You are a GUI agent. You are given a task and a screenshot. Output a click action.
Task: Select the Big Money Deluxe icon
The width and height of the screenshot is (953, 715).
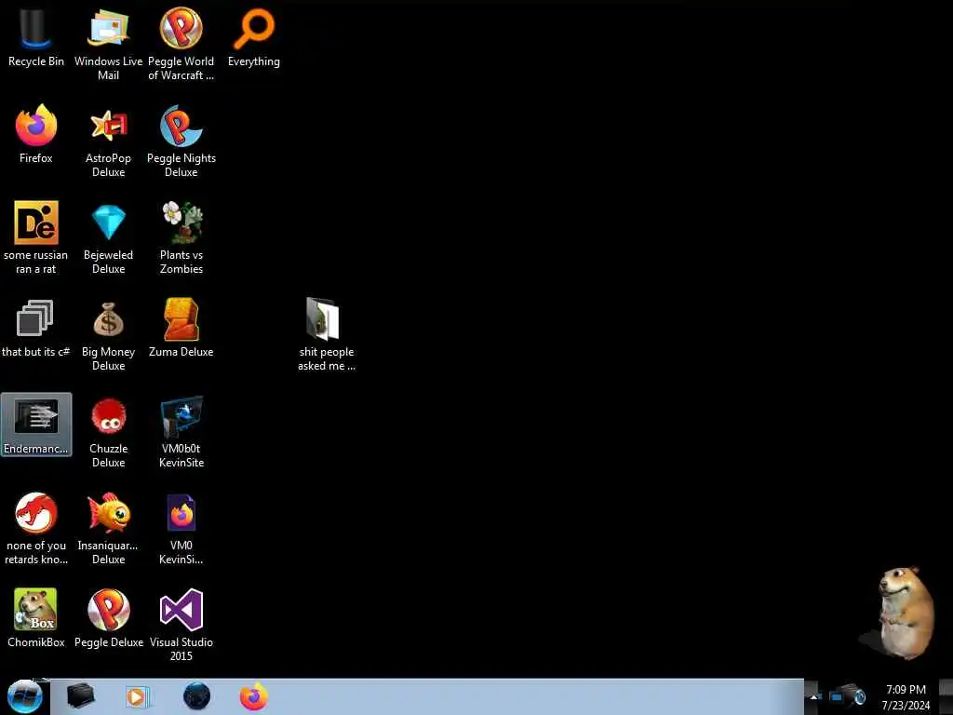coord(108,335)
